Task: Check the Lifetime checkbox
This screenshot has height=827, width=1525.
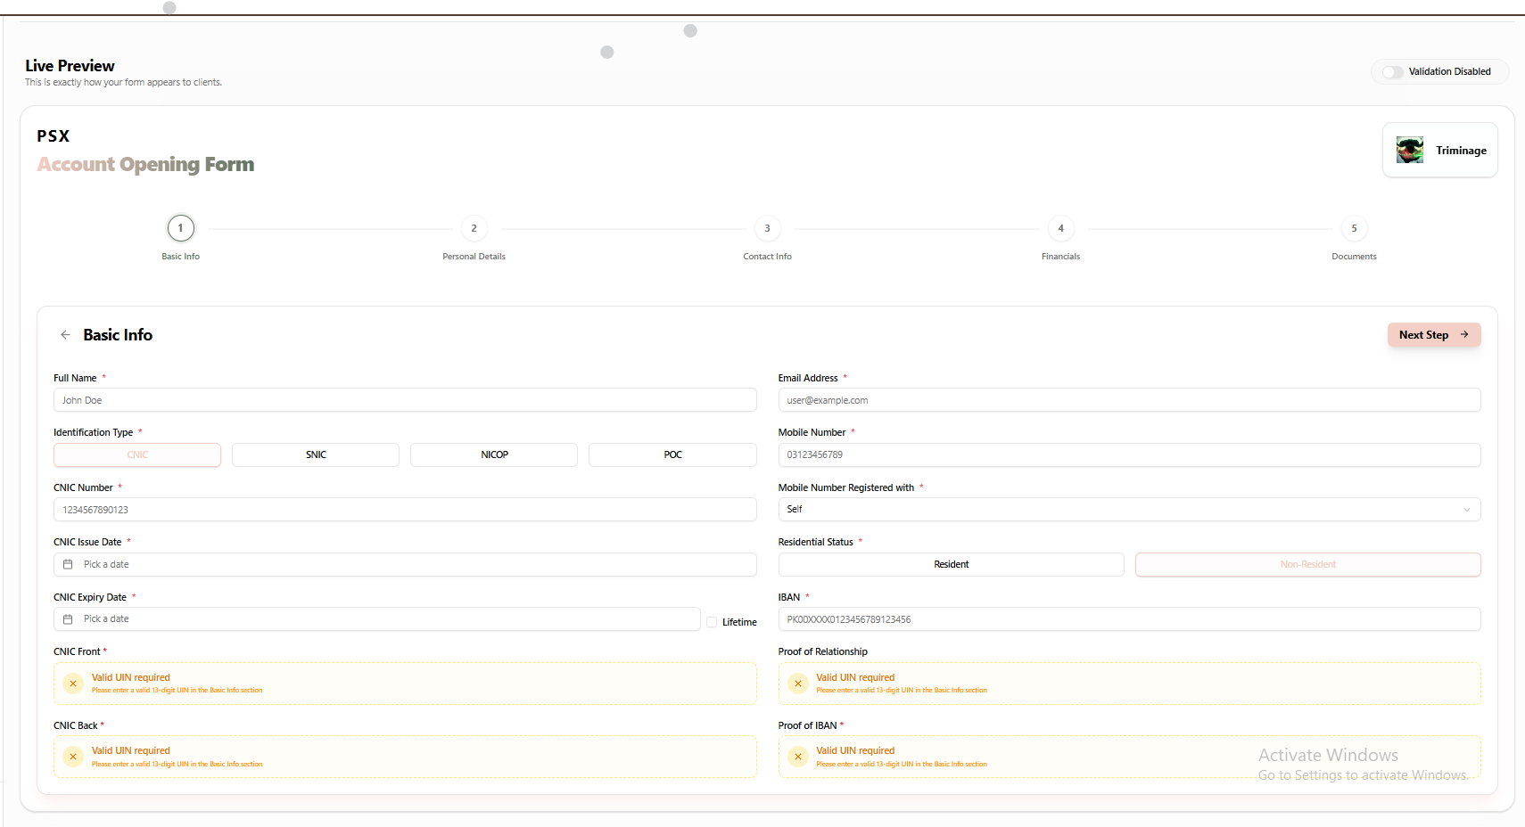Action: click(x=712, y=621)
